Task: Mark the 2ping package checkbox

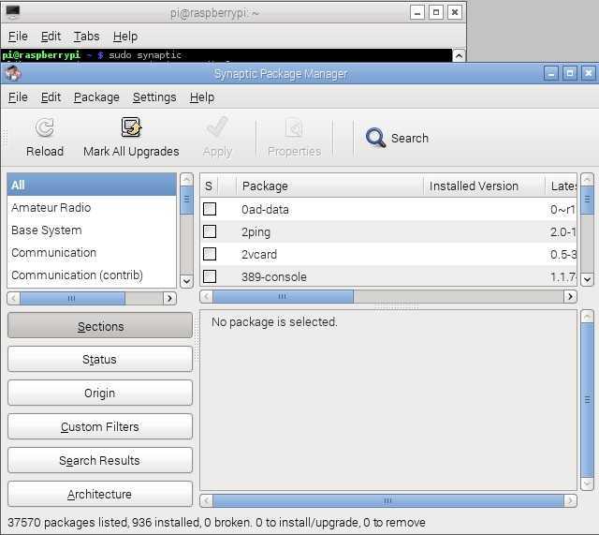Action: (210, 231)
